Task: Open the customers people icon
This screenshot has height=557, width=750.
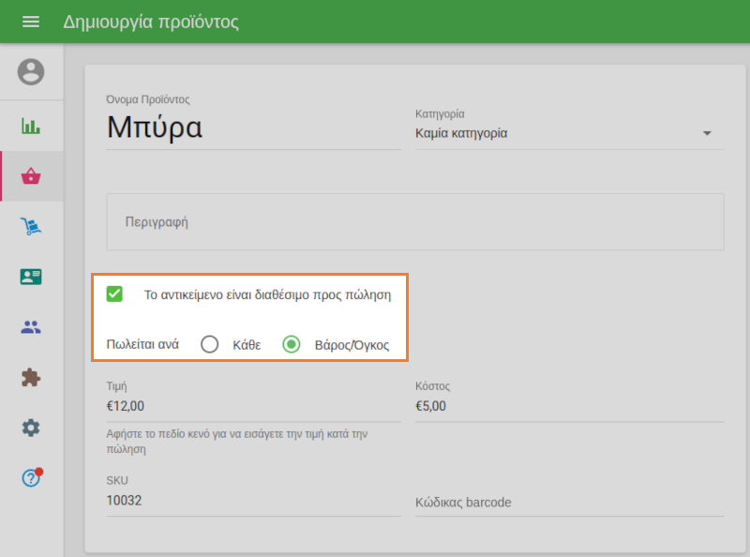Action: point(31,327)
